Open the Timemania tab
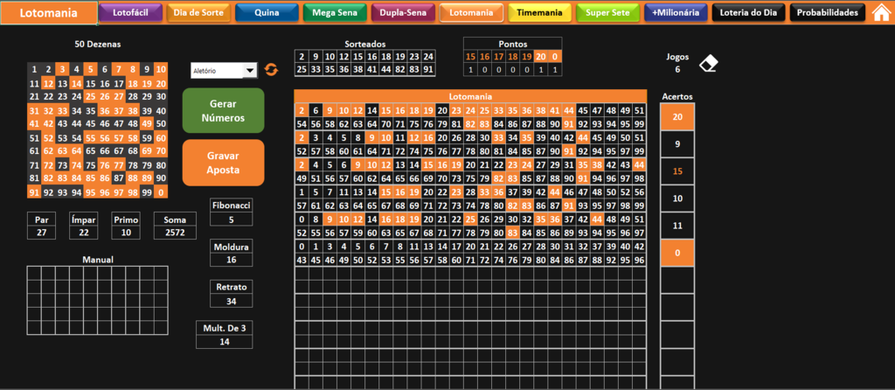This screenshot has width=895, height=390. pyautogui.click(x=539, y=12)
